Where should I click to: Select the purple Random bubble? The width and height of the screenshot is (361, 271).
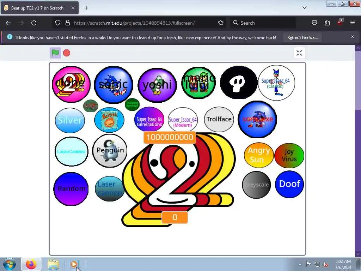71,189
